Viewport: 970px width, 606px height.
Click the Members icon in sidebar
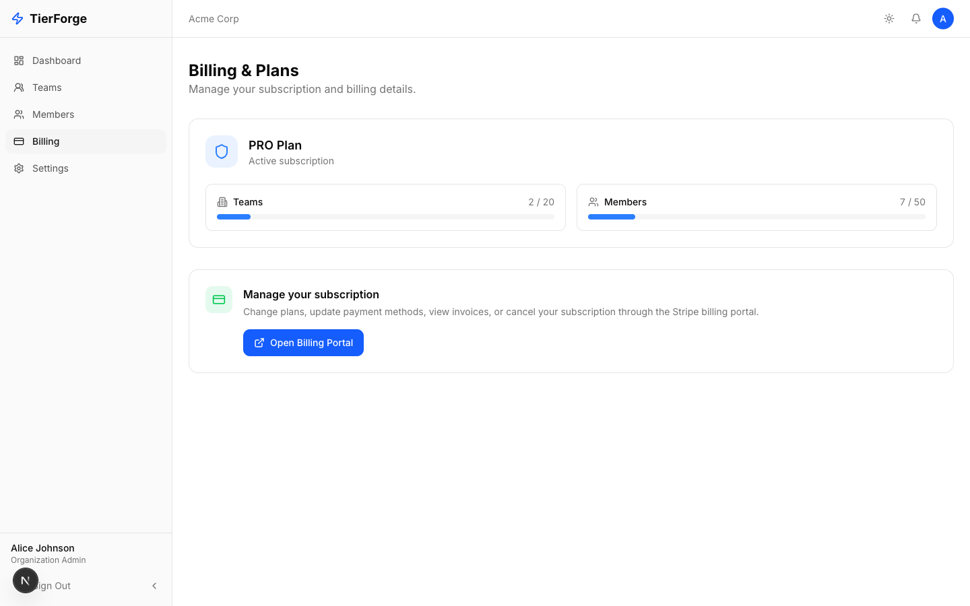tap(19, 114)
